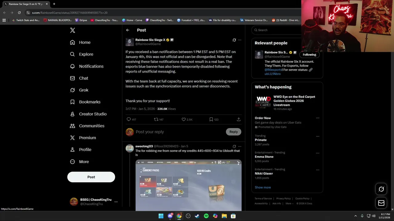Open Creator Studio in sidebar
The width and height of the screenshot is (394, 221).
click(88, 114)
